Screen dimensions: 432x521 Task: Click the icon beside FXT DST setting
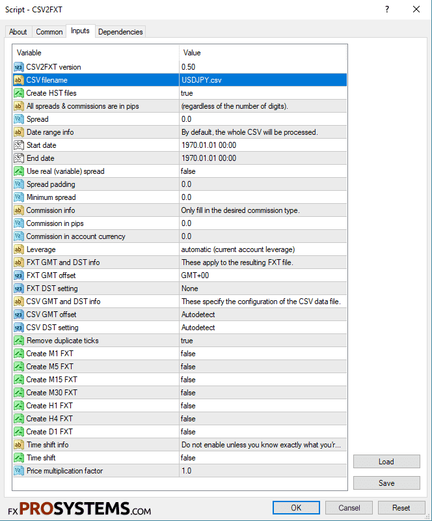coord(19,289)
